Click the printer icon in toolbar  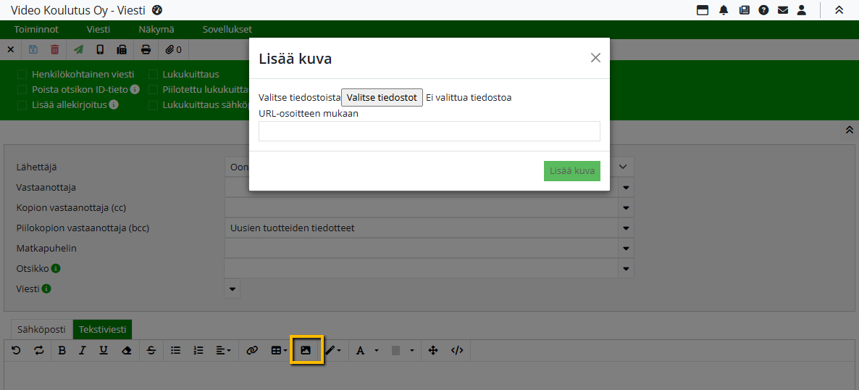click(146, 50)
